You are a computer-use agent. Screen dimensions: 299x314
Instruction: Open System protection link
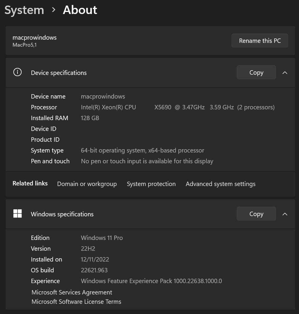tap(151, 184)
